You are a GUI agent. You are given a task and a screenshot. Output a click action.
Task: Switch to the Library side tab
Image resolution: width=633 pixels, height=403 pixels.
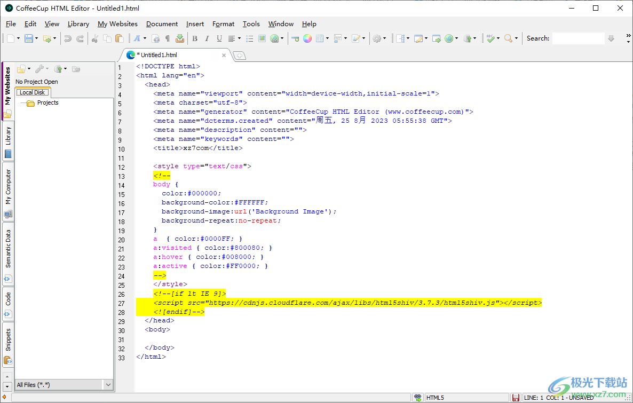[8, 141]
